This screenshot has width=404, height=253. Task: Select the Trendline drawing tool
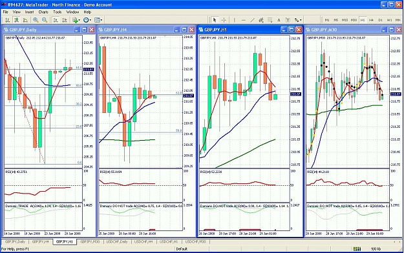point(253,20)
